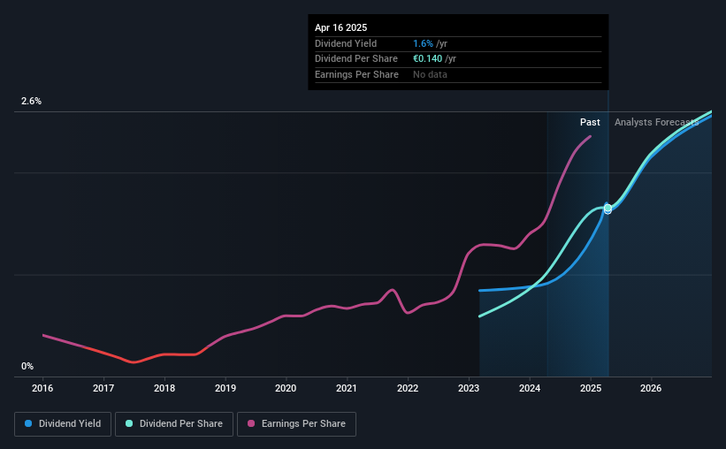The image size is (726, 449).
Task: Click the 2018 x-axis label
Action: tap(164, 388)
